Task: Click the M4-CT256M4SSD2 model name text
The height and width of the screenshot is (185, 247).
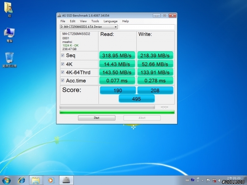Action: (76, 34)
